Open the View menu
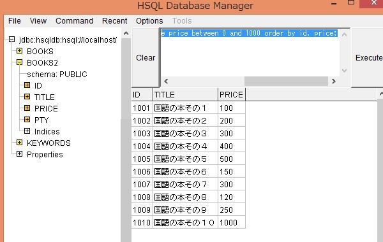 [x=38, y=21]
